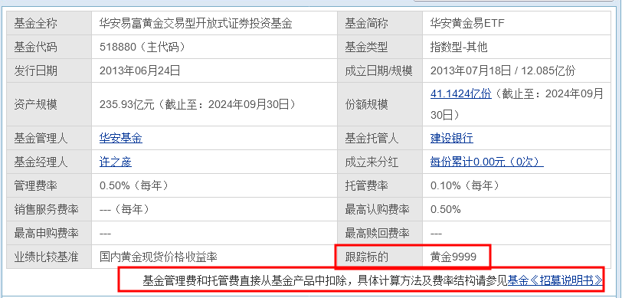The image size is (622, 298).
Task: Click the 发行日期 label cell
Action: [x=49, y=70]
